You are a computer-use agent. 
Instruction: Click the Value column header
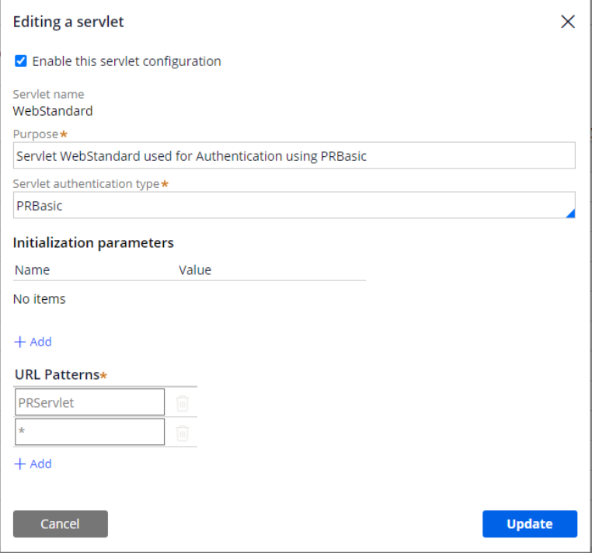click(195, 270)
